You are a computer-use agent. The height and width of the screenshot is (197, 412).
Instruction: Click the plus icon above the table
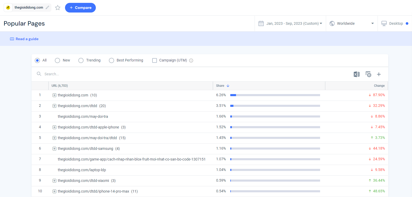379,74
